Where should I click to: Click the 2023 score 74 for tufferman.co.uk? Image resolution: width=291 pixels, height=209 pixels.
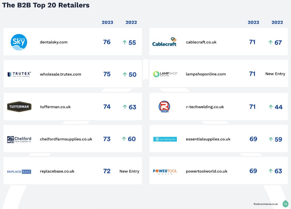click(x=107, y=107)
